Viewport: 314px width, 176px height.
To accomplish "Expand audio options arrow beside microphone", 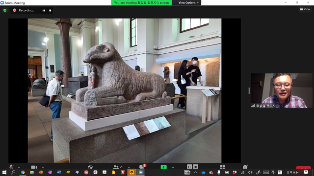I will click(x=19, y=167).
